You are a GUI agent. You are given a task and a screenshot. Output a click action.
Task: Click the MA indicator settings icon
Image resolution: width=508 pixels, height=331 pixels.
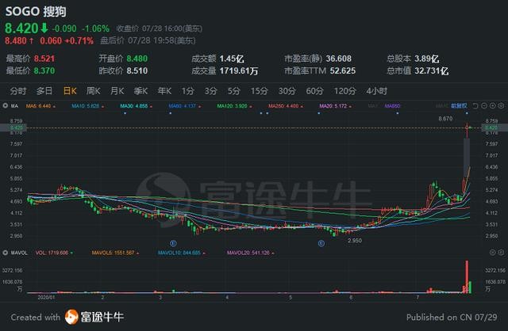(6, 105)
